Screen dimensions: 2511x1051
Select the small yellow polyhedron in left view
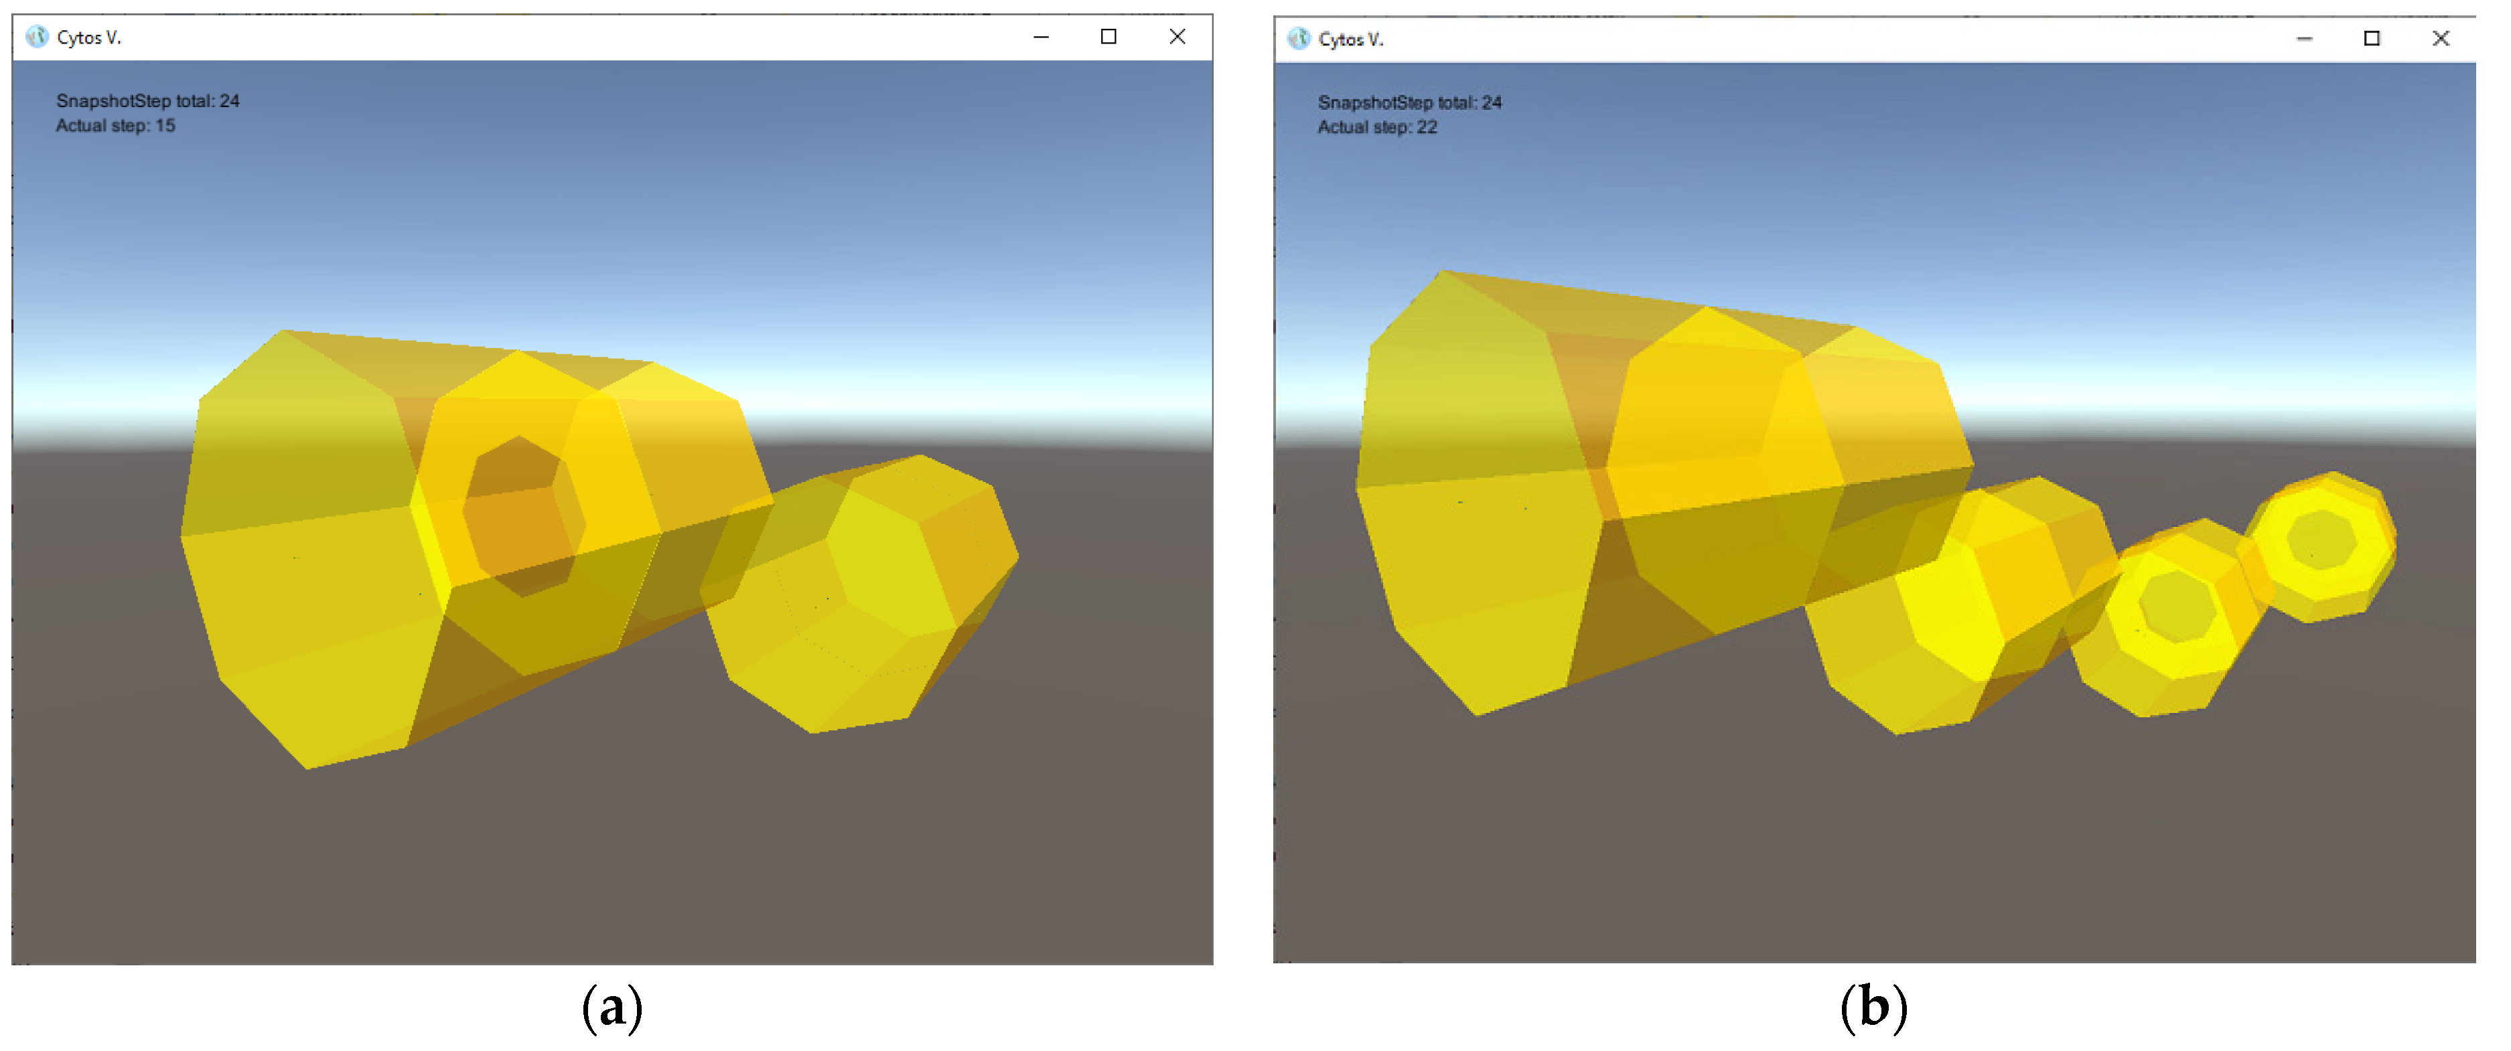click(x=858, y=594)
